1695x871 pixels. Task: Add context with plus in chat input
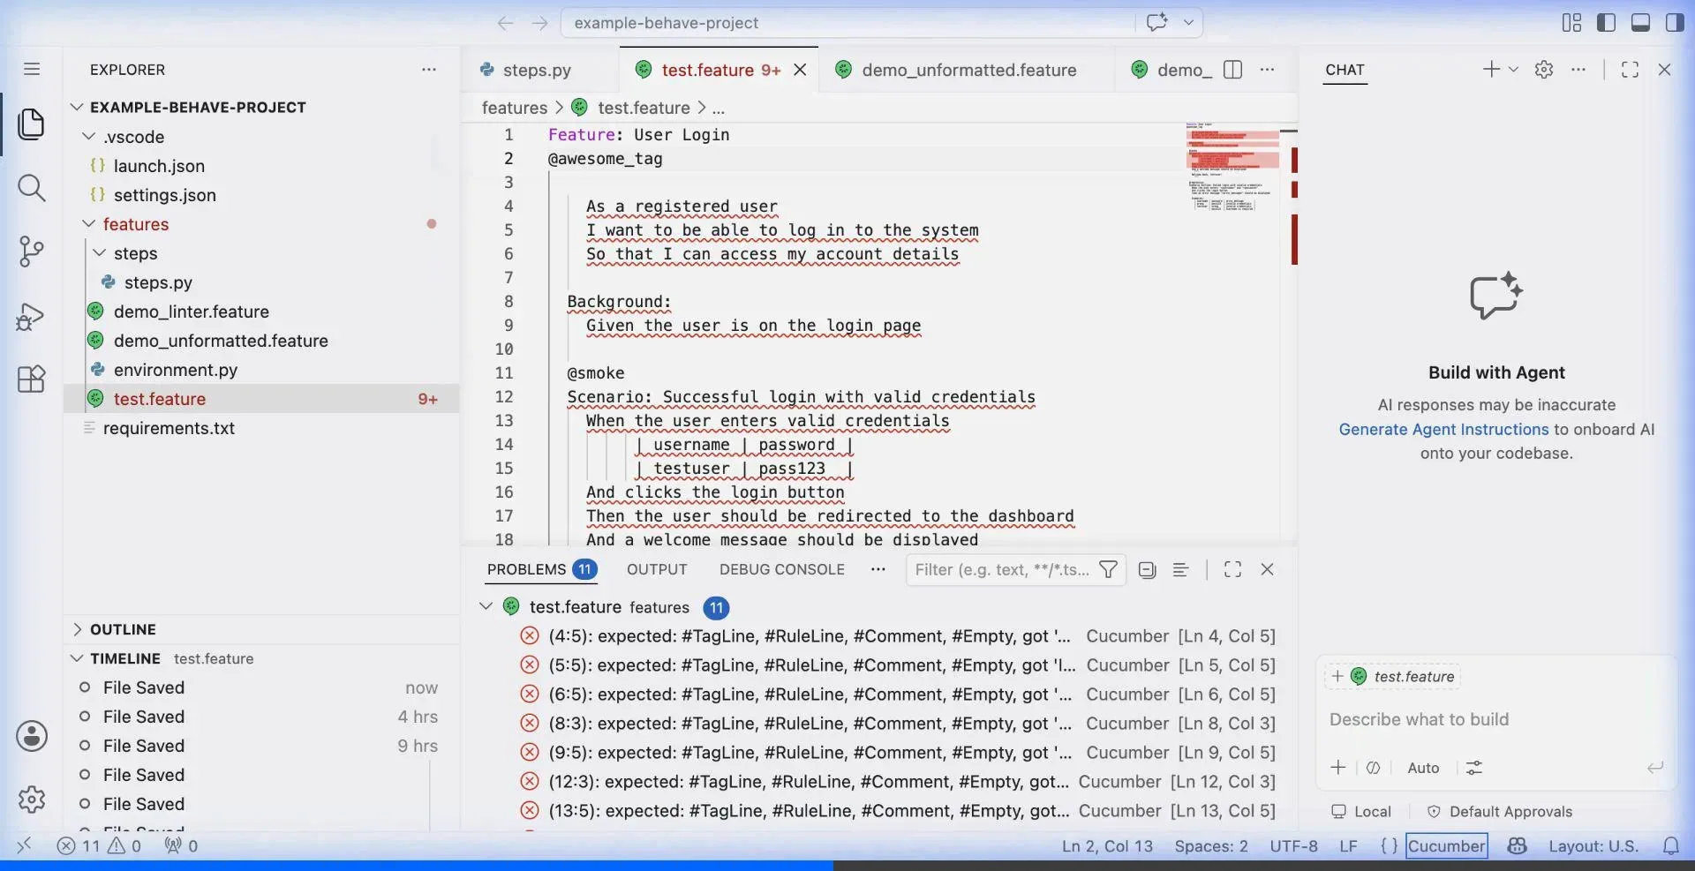pyautogui.click(x=1338, y=768)
